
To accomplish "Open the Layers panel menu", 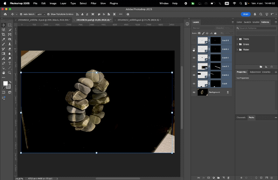I will pos(232,22).
